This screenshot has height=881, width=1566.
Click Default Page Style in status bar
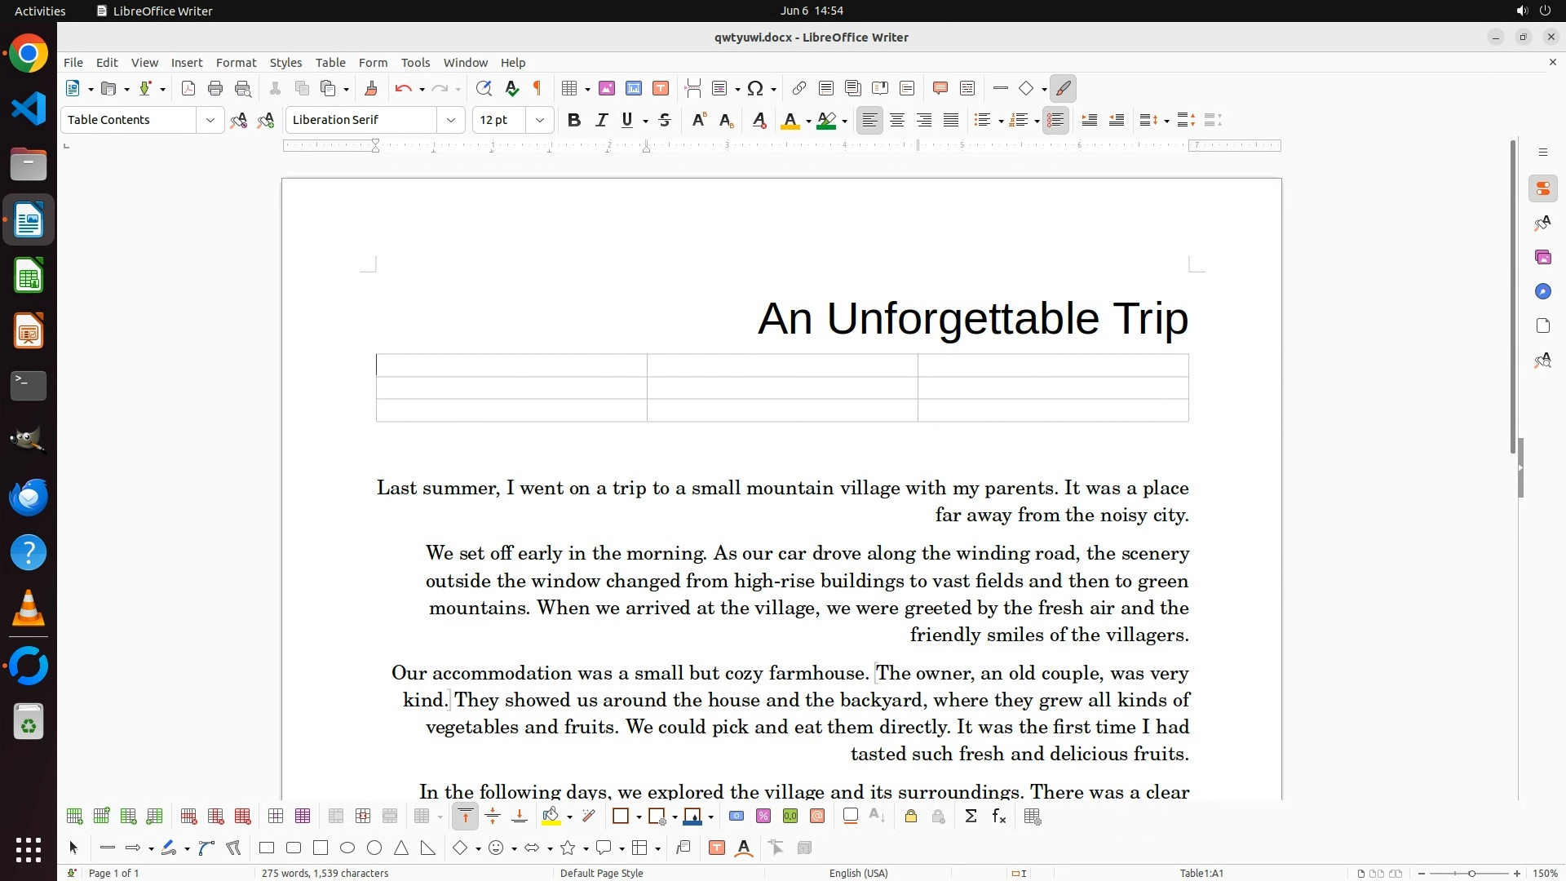[x=601, y=873]
